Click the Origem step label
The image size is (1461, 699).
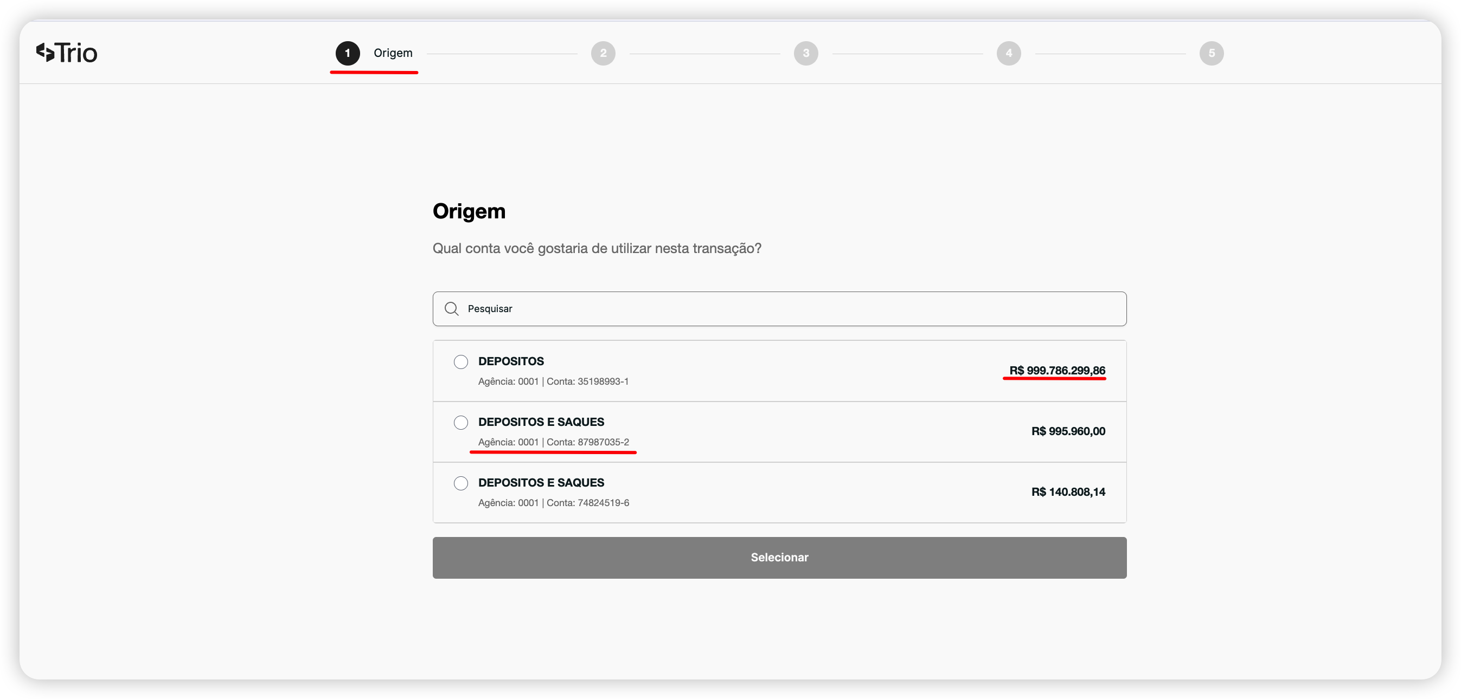pyautogui.click(x=393, y=53)
